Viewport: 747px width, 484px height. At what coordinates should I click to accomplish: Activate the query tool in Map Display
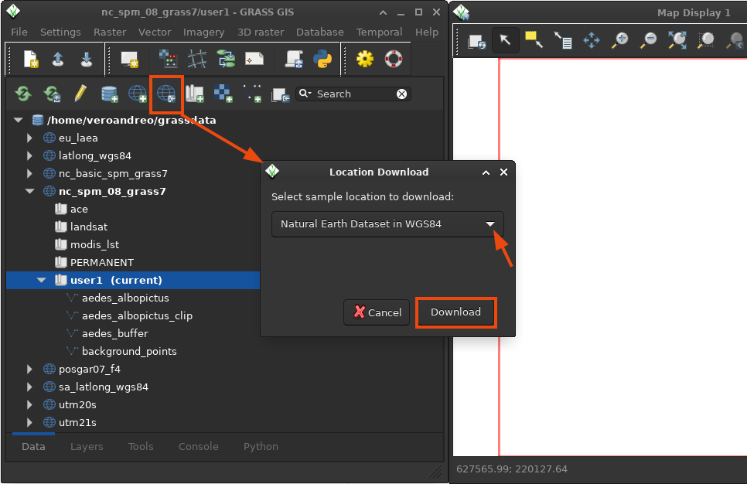[563, 40]
